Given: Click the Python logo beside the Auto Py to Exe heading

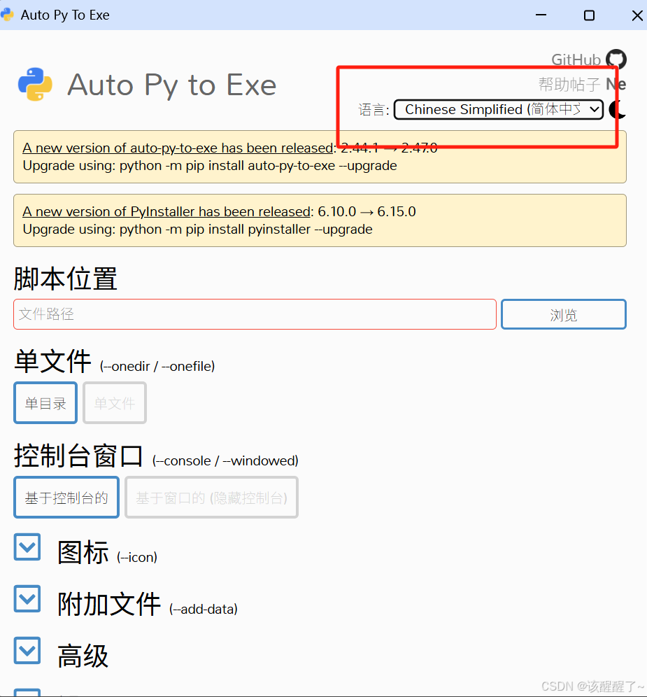Looking at the screenshot, I should 35,85.
